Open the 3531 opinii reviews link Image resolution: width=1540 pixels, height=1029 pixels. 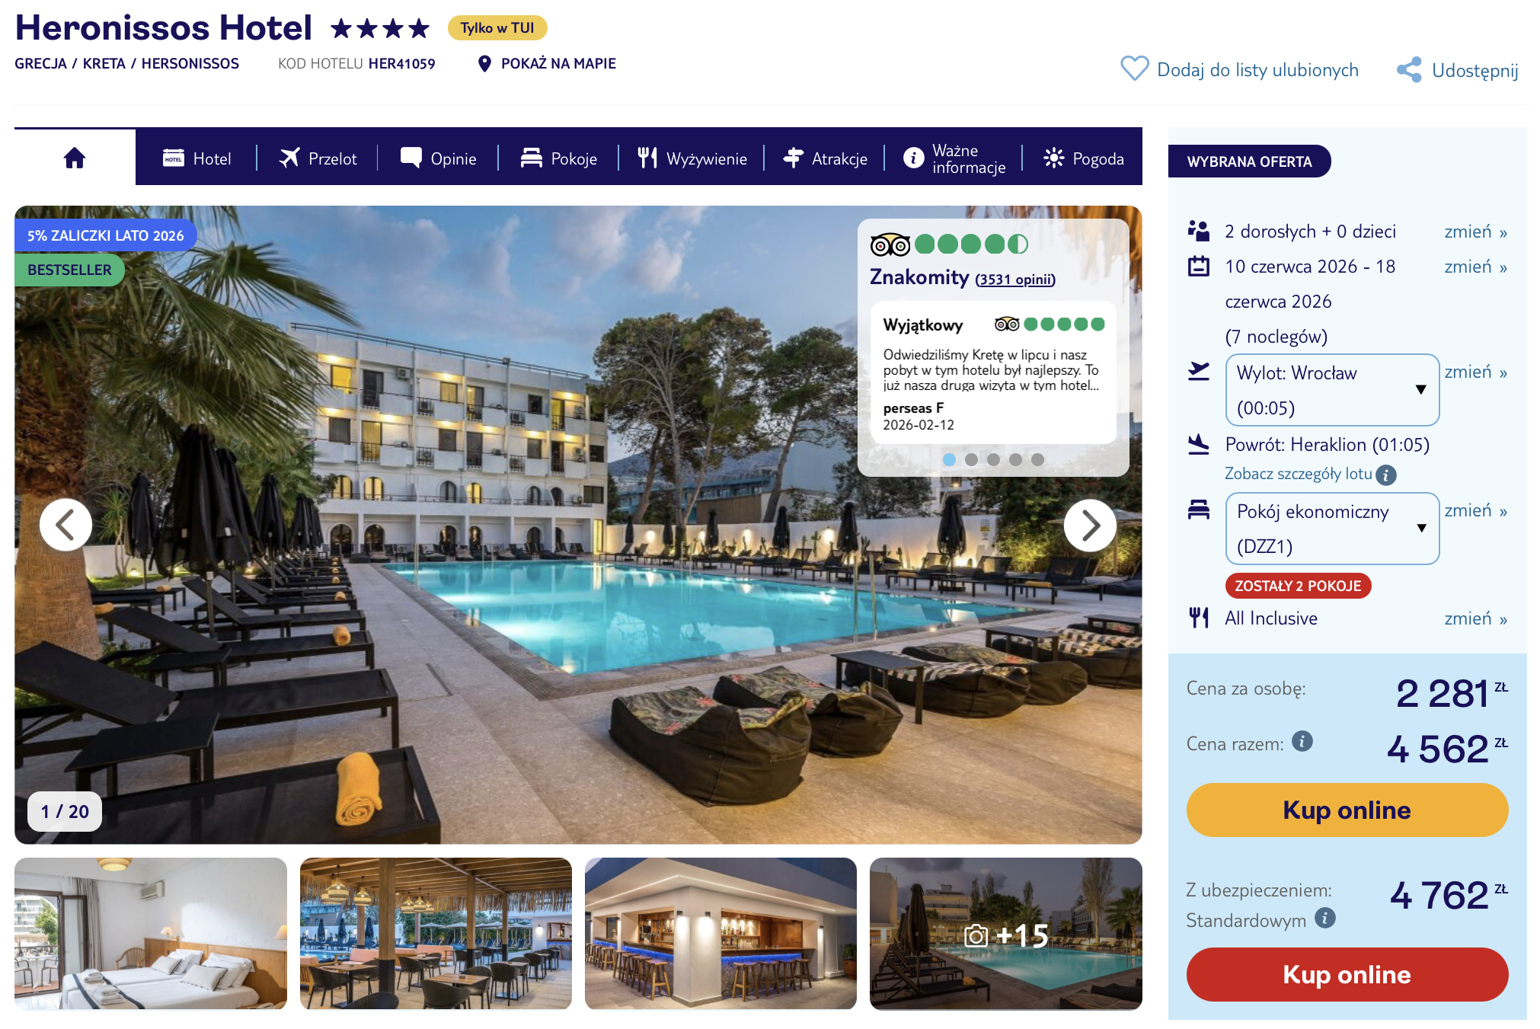1015,280
